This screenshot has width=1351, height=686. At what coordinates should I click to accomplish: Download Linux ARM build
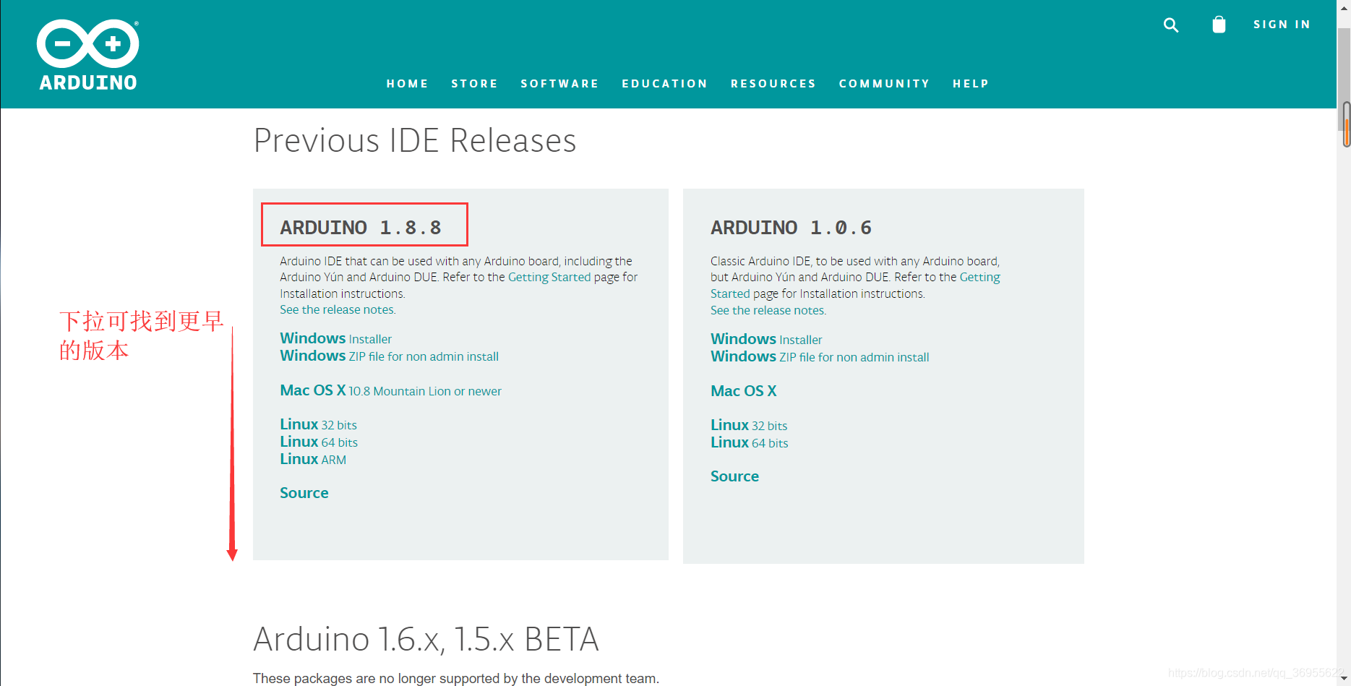[313, 459]
